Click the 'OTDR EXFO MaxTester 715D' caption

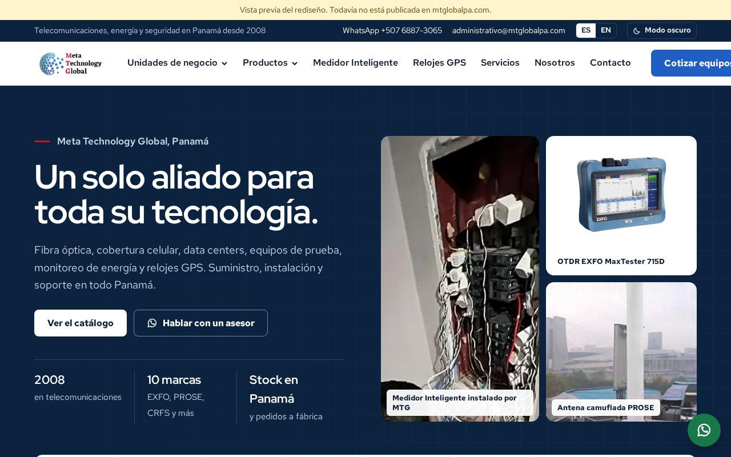coord(611,262)
